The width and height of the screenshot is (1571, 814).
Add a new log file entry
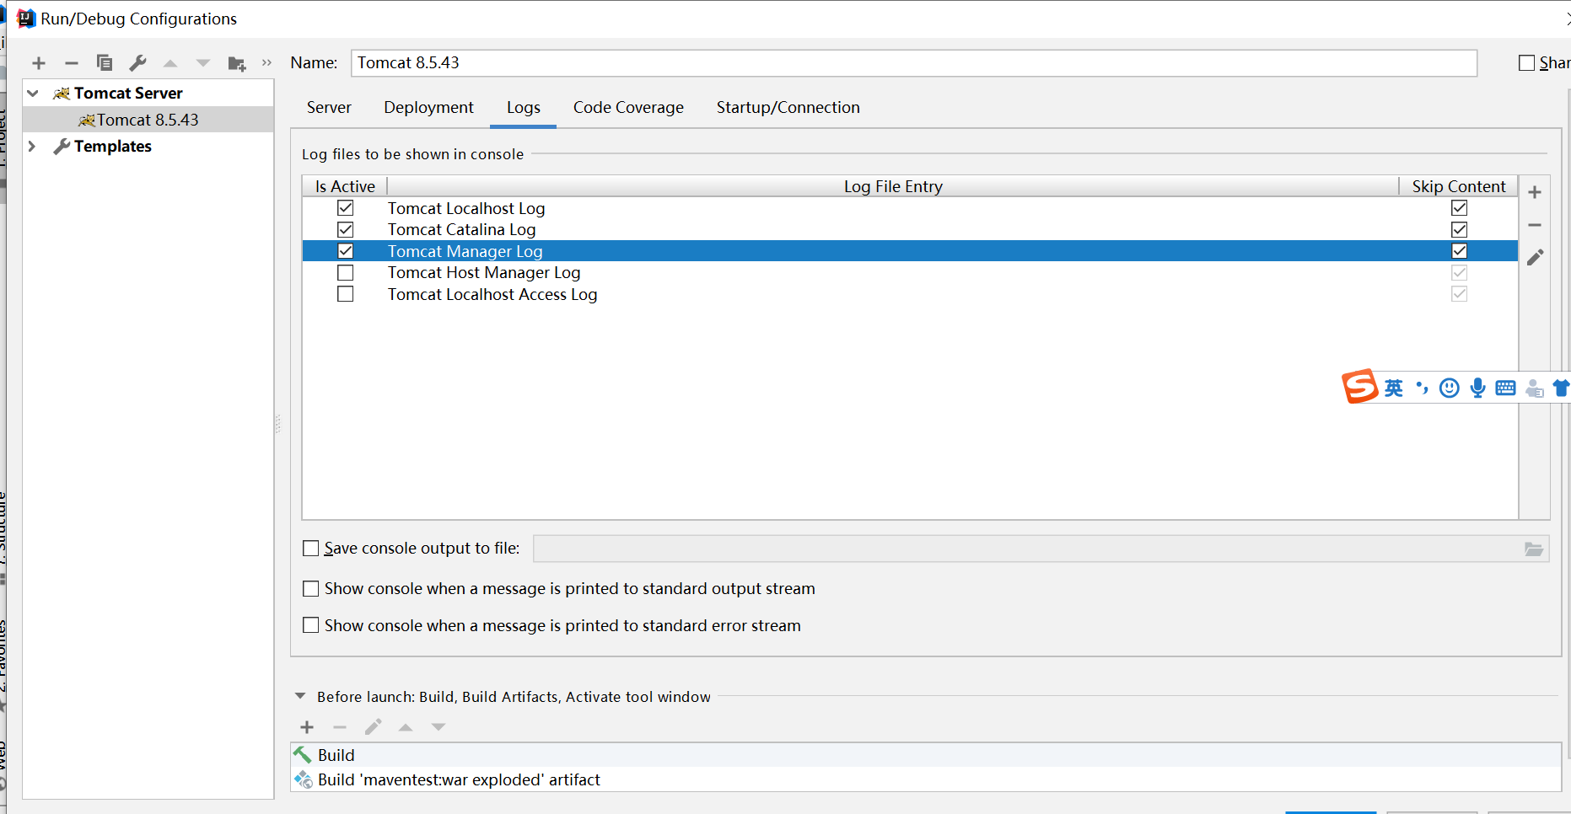(x=1535, y=192)
